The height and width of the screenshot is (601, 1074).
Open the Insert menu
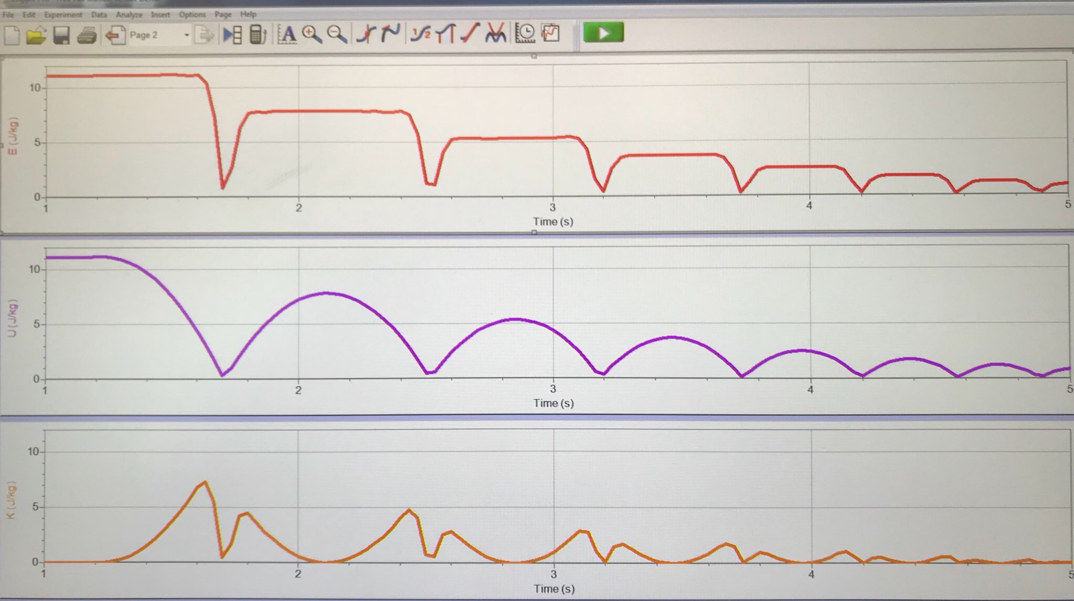click(161, 15)
